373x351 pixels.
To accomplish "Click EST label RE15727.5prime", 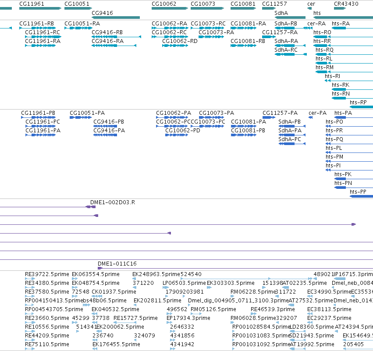I will click(135, 318).
